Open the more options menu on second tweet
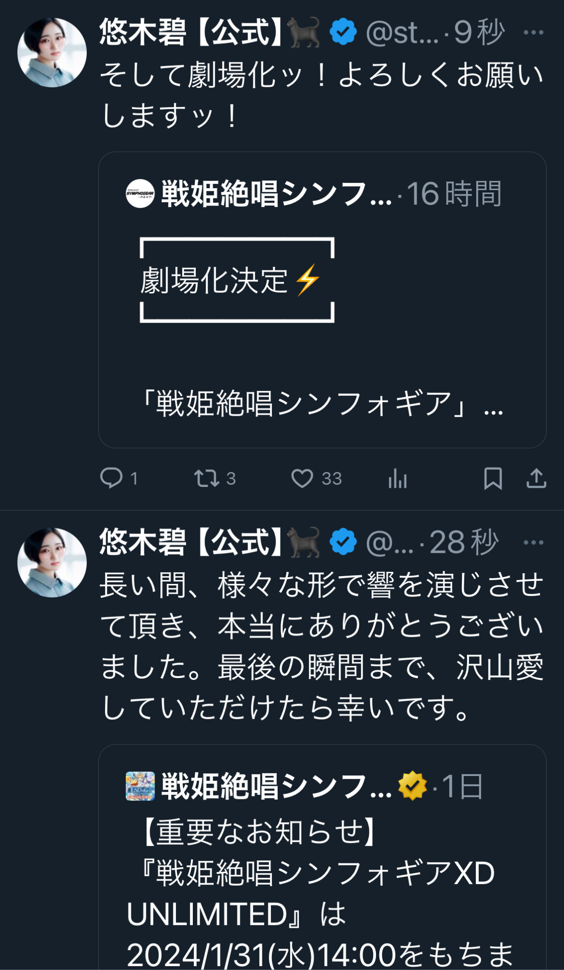This screenshot has width=564, height=970. click(x=533, y=542)
